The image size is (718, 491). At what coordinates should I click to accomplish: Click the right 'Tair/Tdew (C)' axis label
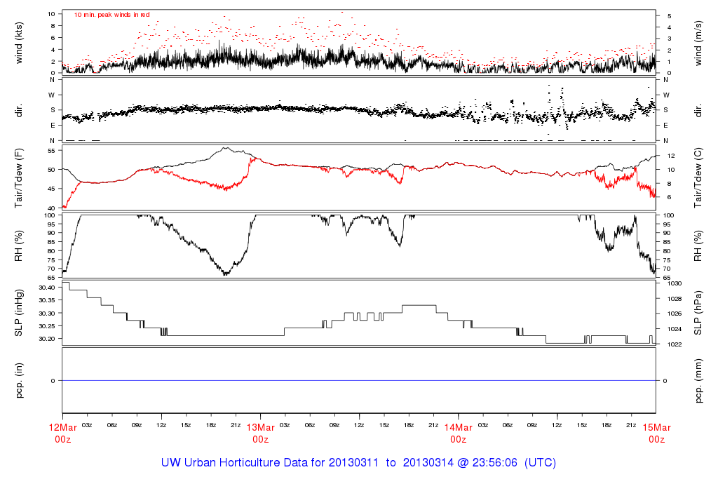(698, 177)
